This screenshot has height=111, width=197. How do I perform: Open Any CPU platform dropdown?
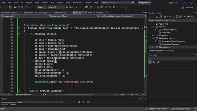pos(56,7)
